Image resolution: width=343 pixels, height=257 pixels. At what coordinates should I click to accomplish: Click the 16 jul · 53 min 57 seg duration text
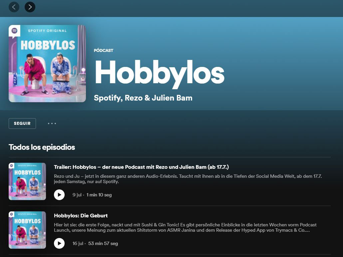click(95, 243)
